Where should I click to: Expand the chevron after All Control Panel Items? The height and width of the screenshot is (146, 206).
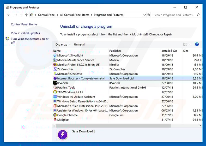click(92, 15)
